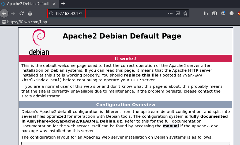
Task: Click the /html/index.html path text
Action: point(41,80)
